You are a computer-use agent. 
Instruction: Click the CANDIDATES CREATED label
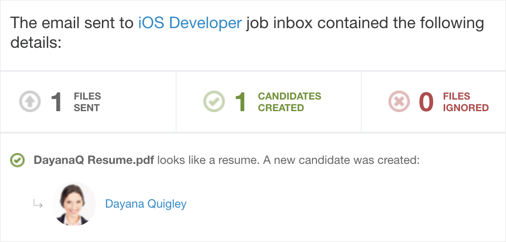pos(290,102)
